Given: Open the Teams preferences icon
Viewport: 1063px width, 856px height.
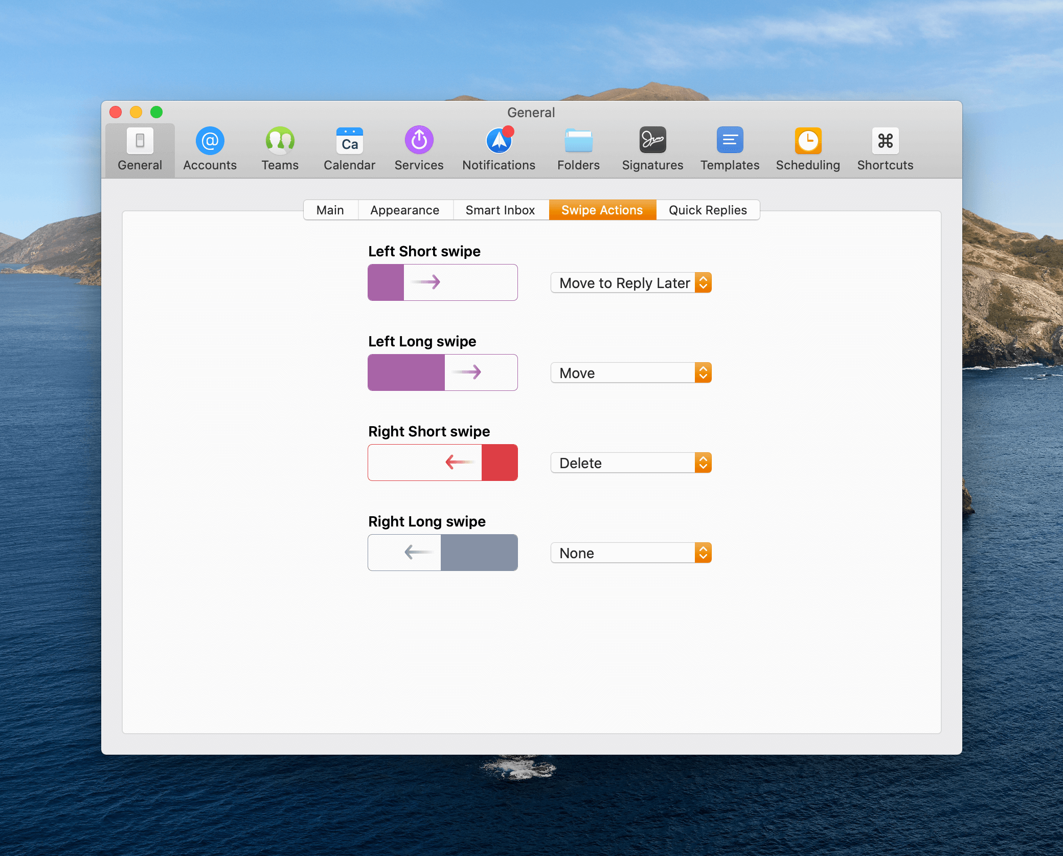Looking at the screenshot, I should 280,149.
